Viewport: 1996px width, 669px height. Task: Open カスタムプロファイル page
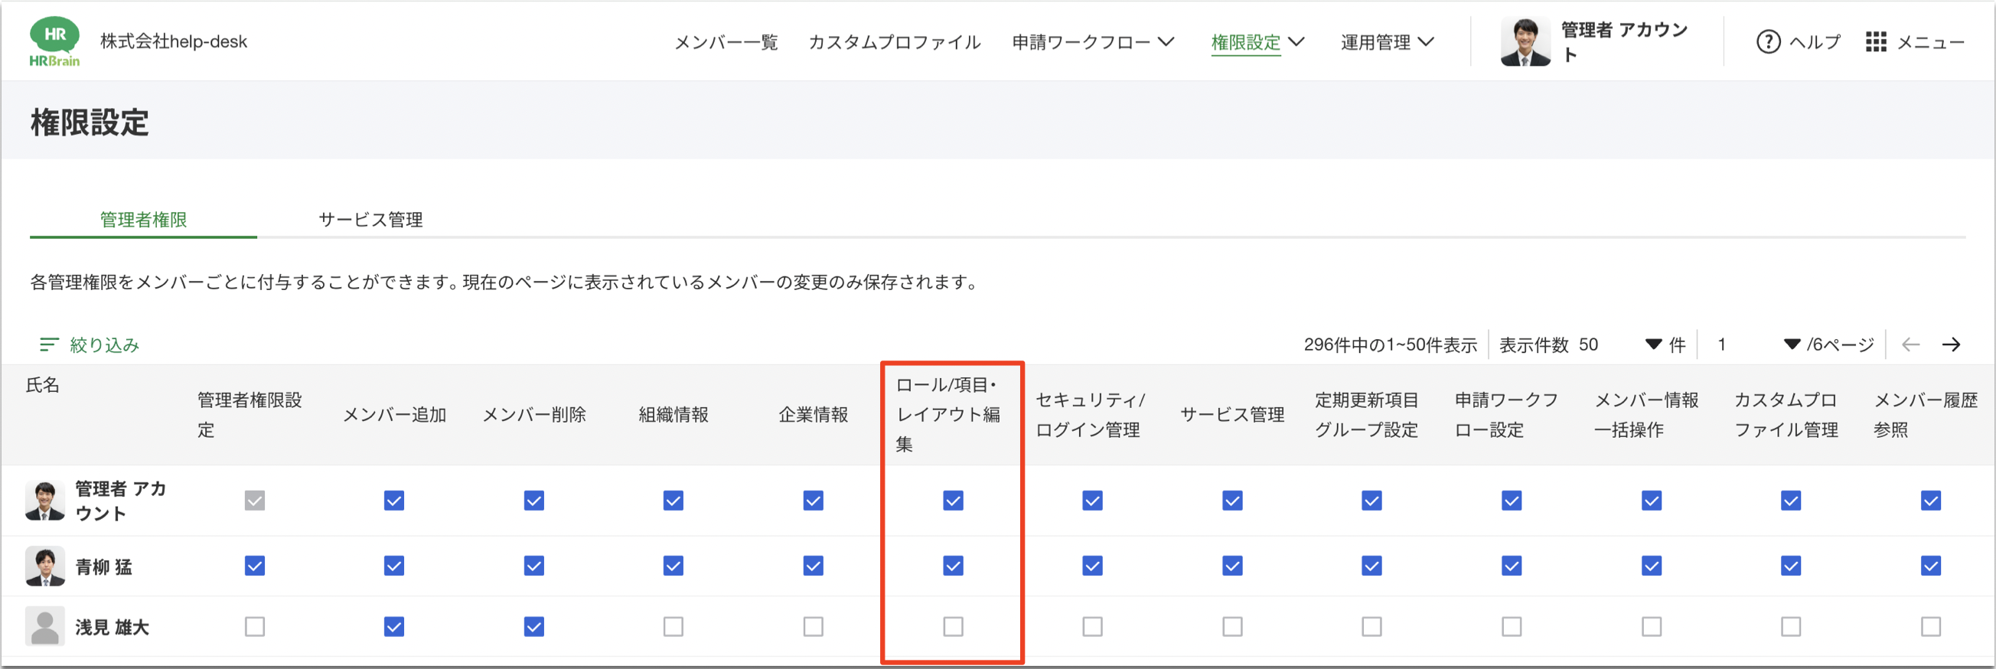coord(894,42)
